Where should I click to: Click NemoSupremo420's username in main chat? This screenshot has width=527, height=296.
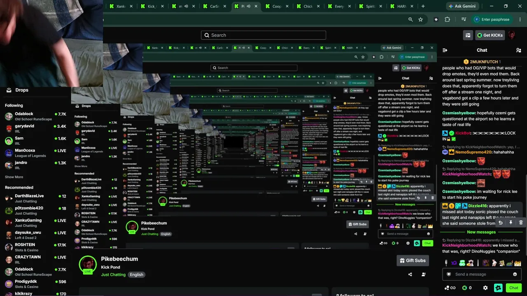(x=473, y=152)
